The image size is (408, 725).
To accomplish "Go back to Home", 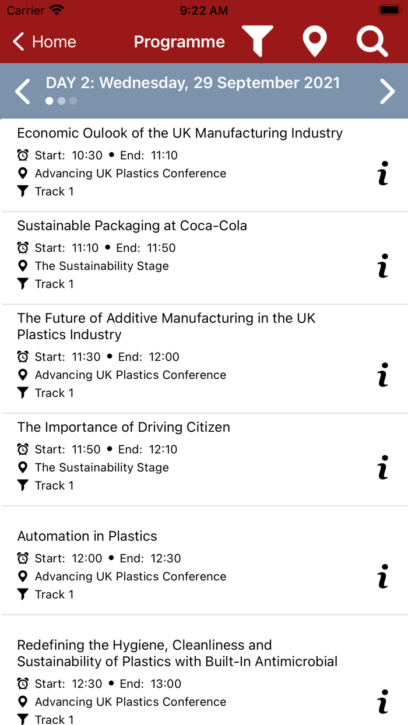I will [x=45, y=42].
